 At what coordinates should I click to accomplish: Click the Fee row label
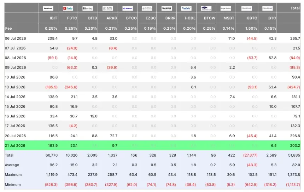[x=8, y=28]
